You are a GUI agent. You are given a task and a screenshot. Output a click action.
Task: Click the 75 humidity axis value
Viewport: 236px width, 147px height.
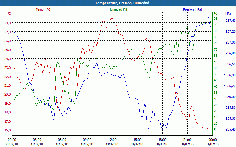click(x=216, y=43)
